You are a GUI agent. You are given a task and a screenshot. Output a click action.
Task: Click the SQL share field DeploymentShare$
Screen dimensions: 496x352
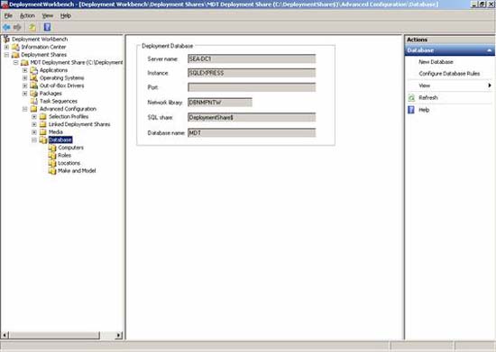pyautogui.click(x=252, y=117)
